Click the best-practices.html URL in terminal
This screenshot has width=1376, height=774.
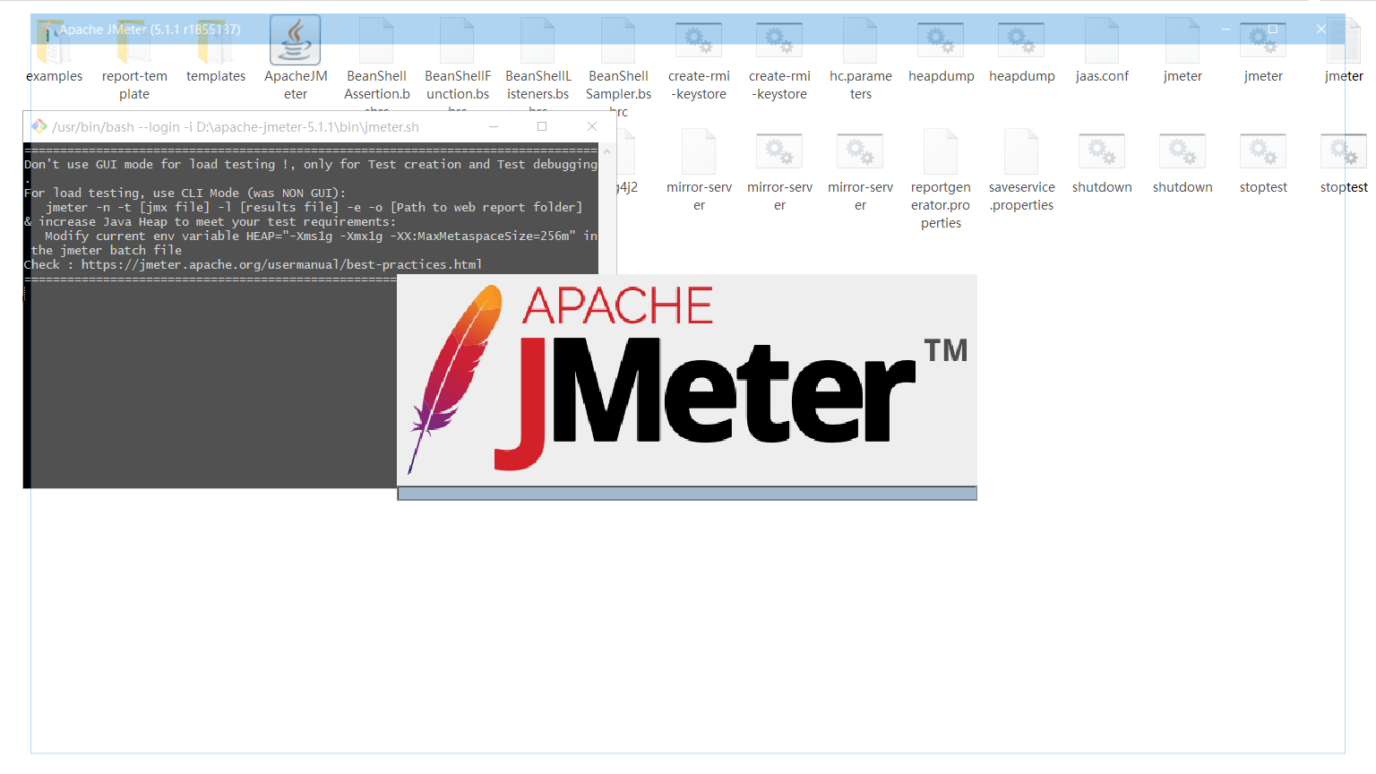point(281,264)
